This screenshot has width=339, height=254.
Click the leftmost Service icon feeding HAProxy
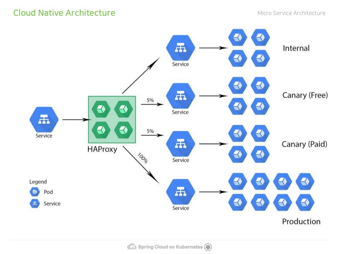coord(44,119)
